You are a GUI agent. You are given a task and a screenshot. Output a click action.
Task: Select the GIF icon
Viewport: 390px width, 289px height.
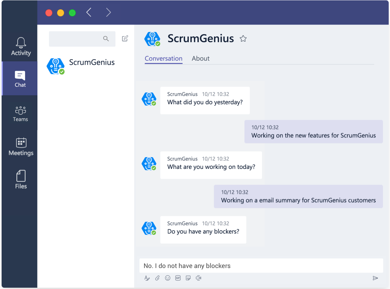(x=178, y=278)
